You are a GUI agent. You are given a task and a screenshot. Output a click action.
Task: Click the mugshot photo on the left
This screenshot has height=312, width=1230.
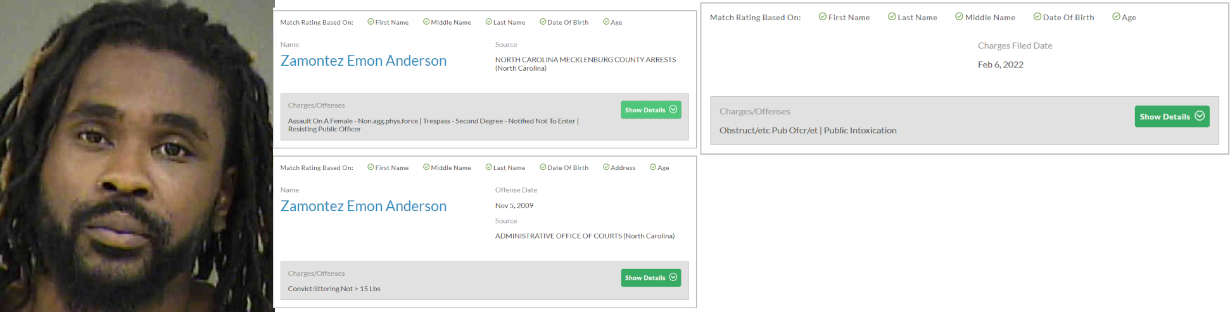[x=137, y=156]
